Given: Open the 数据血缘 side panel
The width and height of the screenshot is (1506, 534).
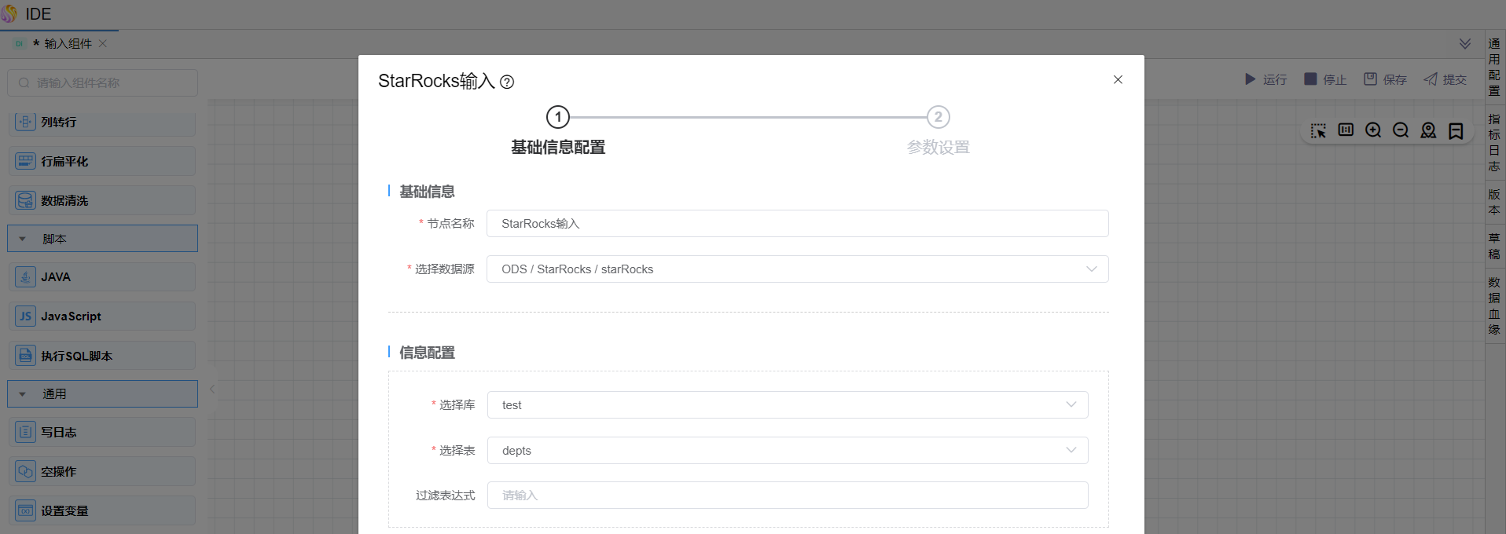Looking at the screenshot, I should pyautogui.click(x=1494, y=305).
